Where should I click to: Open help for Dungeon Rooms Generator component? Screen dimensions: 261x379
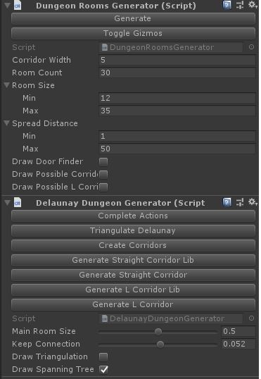tap(227, 5)
